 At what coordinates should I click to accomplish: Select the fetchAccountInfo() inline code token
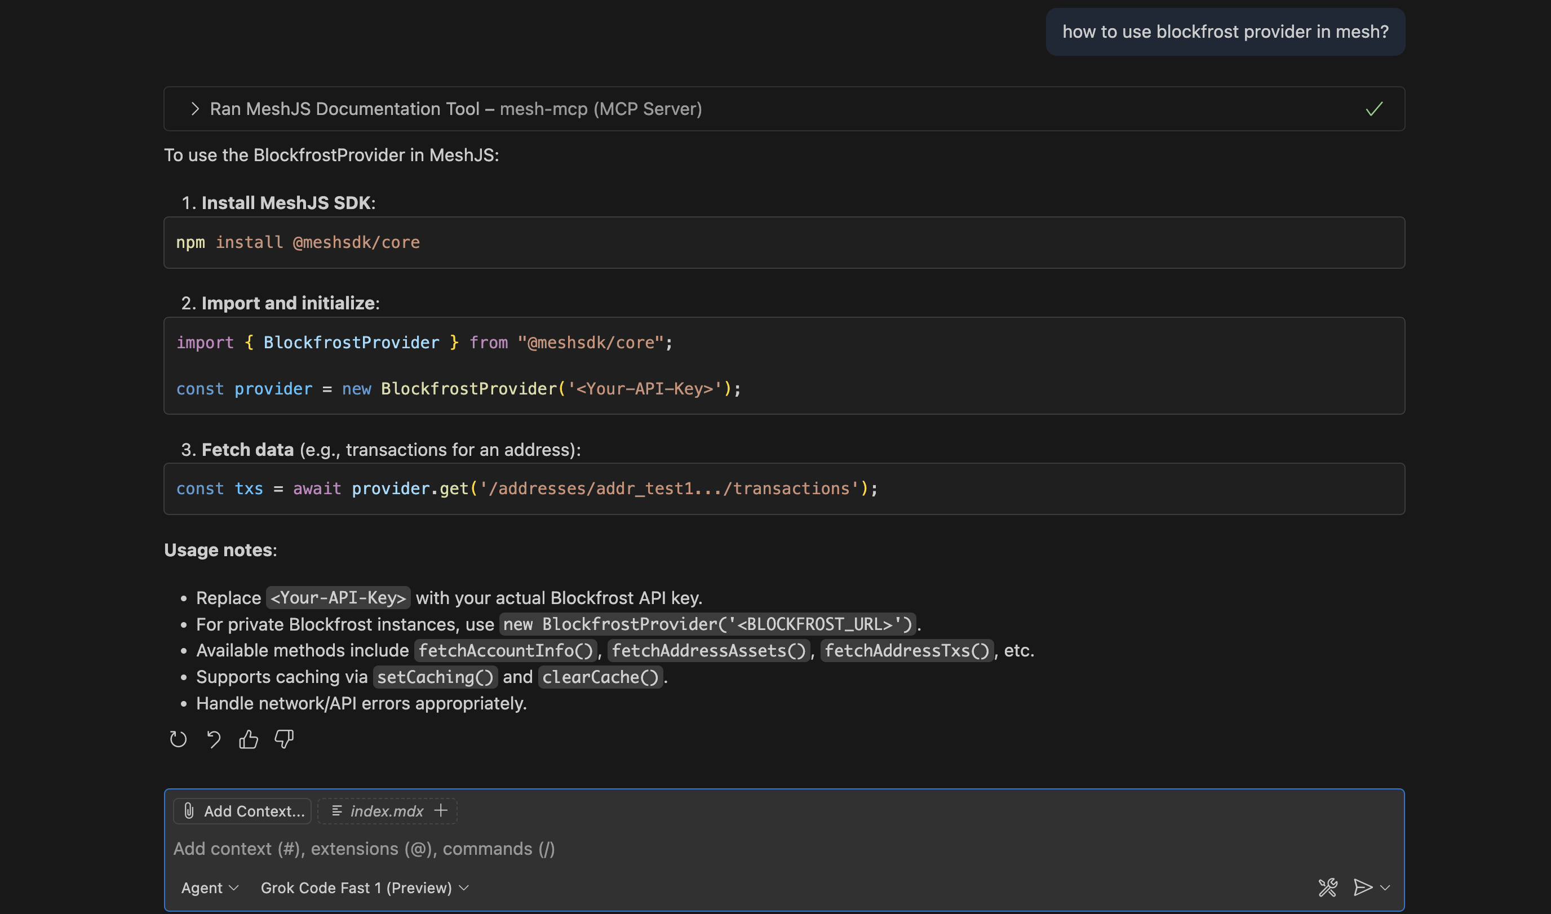505,650
